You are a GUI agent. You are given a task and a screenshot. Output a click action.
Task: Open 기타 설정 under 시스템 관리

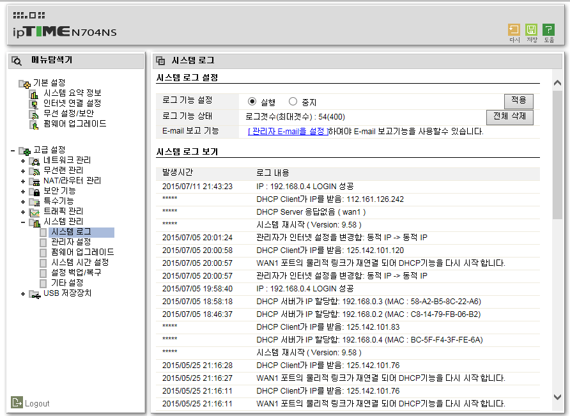click(x=67, y=282)
